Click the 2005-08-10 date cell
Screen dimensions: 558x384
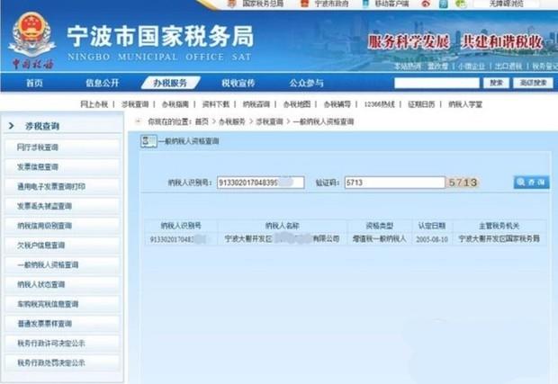[x=432, y=239]
